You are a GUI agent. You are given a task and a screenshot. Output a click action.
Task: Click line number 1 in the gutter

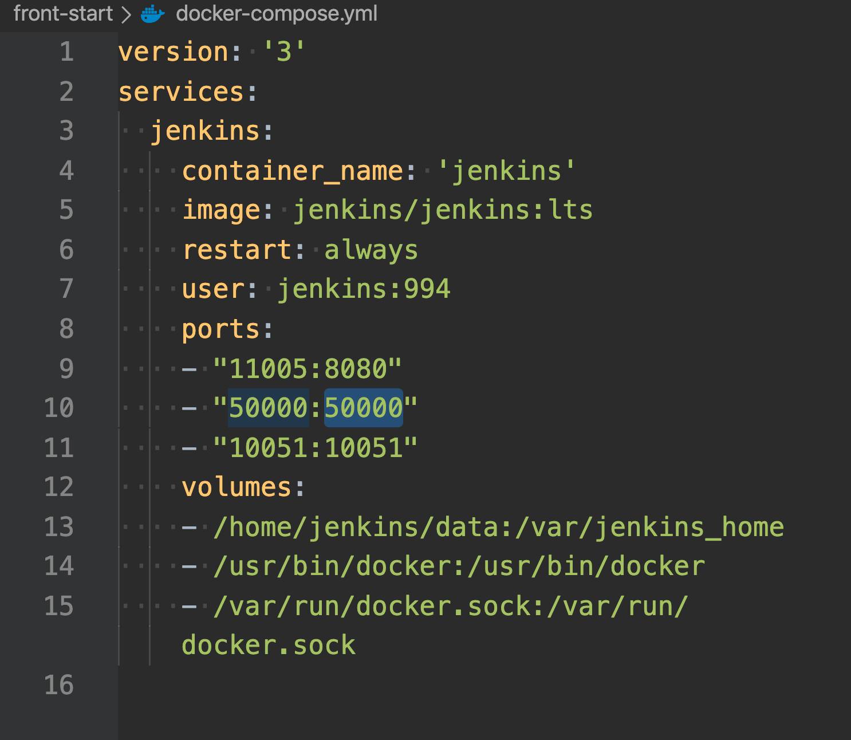(x=66, y=52)
